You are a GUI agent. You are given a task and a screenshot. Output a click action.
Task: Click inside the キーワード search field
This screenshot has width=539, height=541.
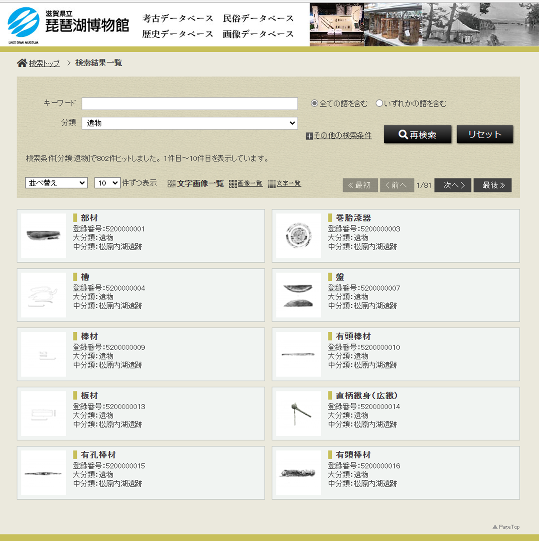(x=189, y=103)
